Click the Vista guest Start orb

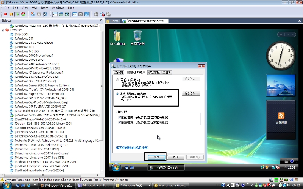click(x=116, y=167)
